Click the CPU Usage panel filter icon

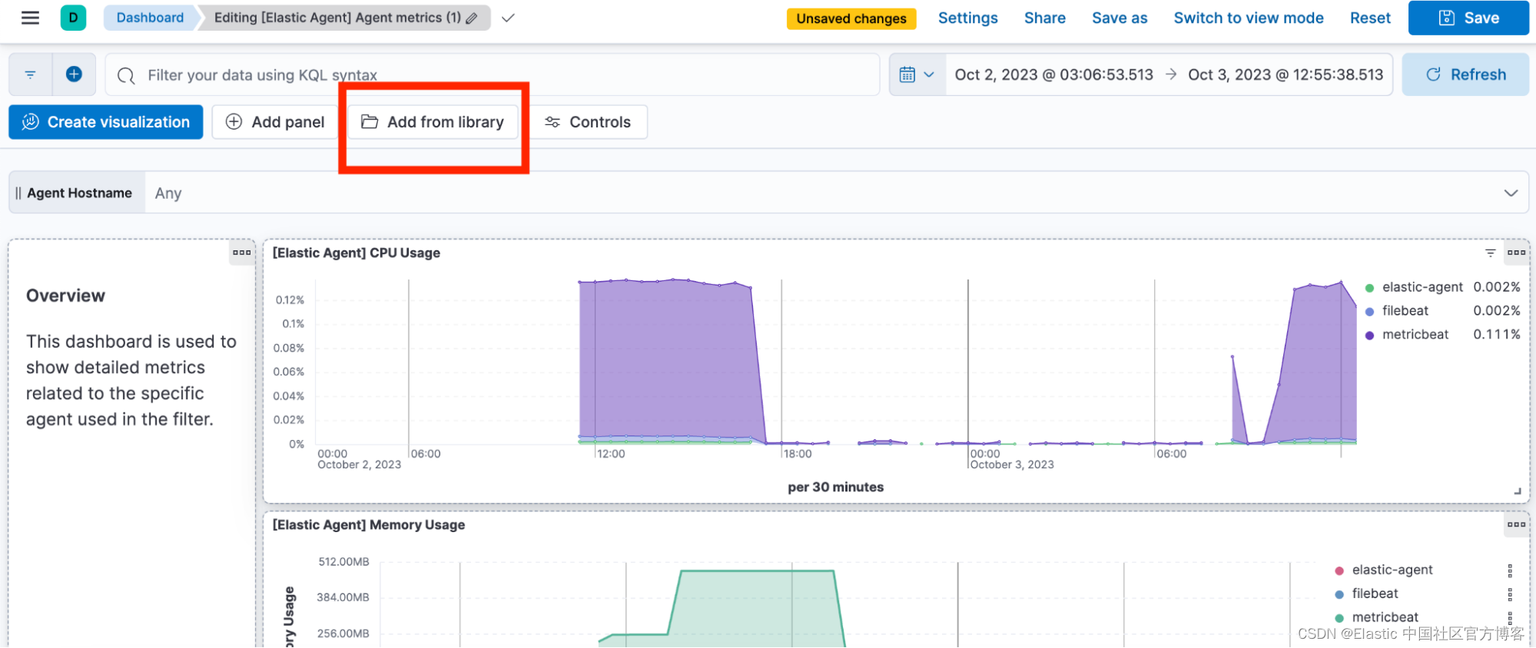[1490, 253]
